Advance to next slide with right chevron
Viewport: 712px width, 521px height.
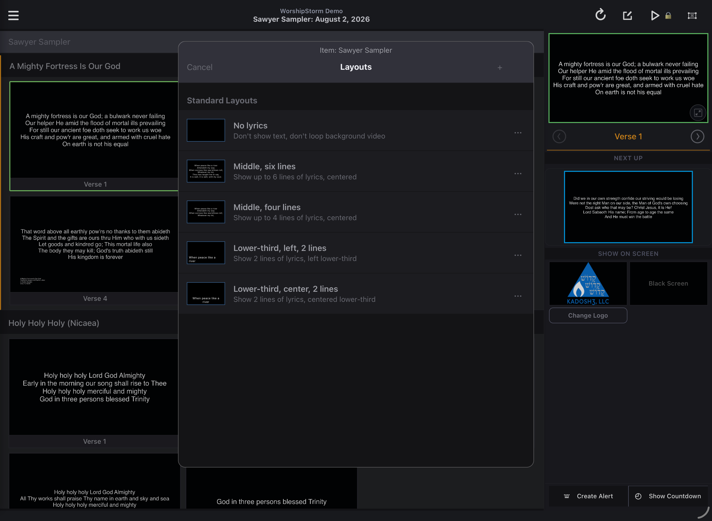point(697,136)
